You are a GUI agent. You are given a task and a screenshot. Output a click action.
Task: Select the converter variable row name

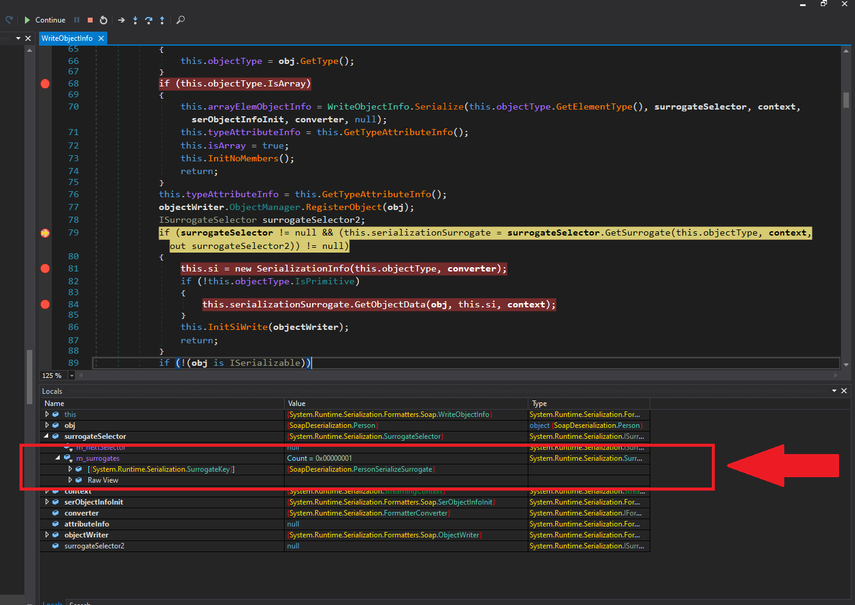(x=81, y=513)
